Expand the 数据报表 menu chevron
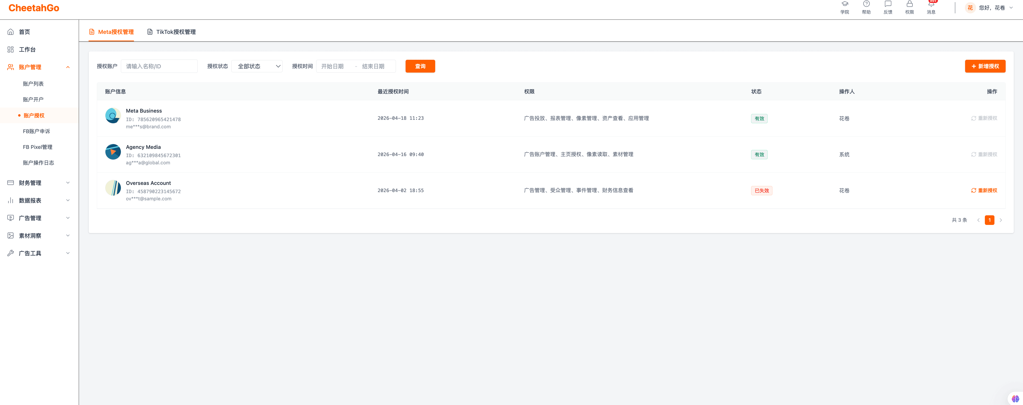 [x=68, y=201]
